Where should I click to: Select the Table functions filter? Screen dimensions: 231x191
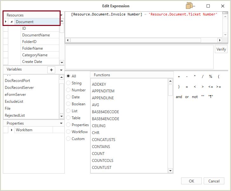coord(68,118)
